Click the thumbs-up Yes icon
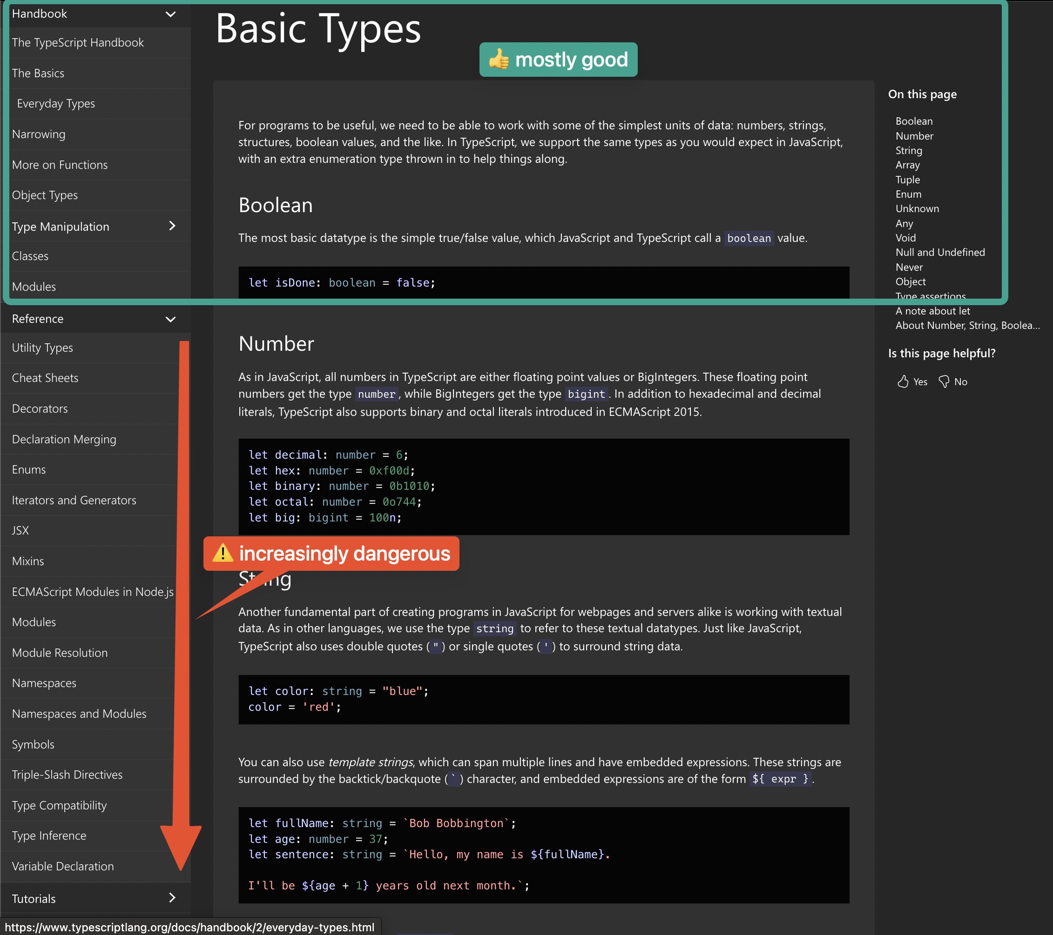The image size is (1053, 935). click(903, 381)
